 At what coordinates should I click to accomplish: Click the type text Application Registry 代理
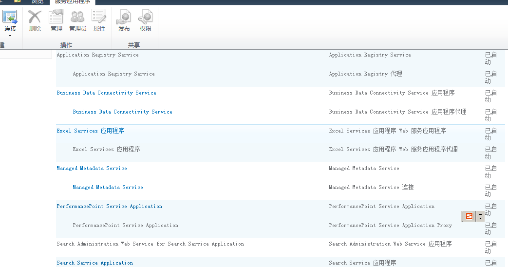coord(365,74)
